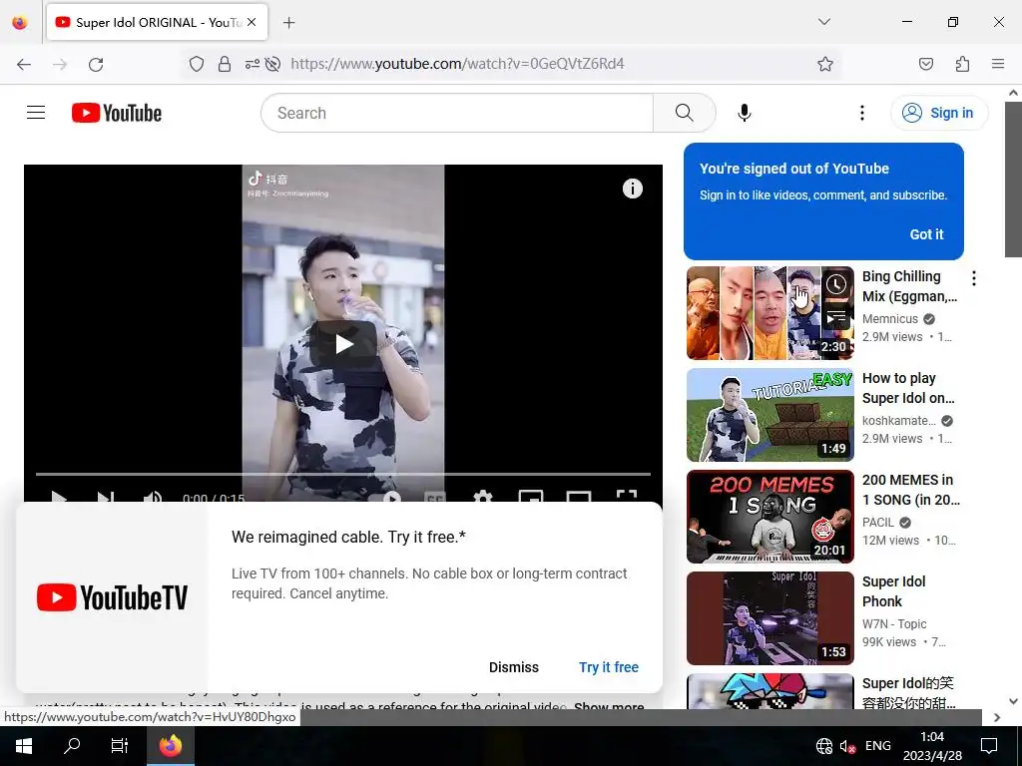Reload the page in Firefox

pos(96,64)
